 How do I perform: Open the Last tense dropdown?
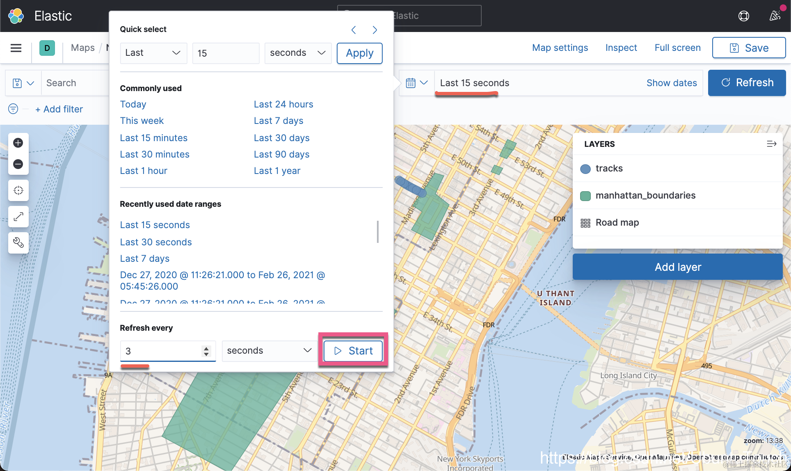[x=153, y=53]
